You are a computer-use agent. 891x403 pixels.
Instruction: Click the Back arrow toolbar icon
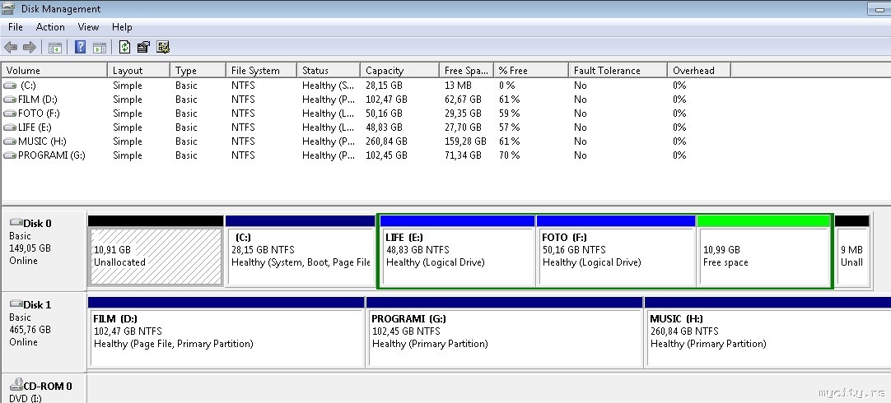[x=11, y=47]
